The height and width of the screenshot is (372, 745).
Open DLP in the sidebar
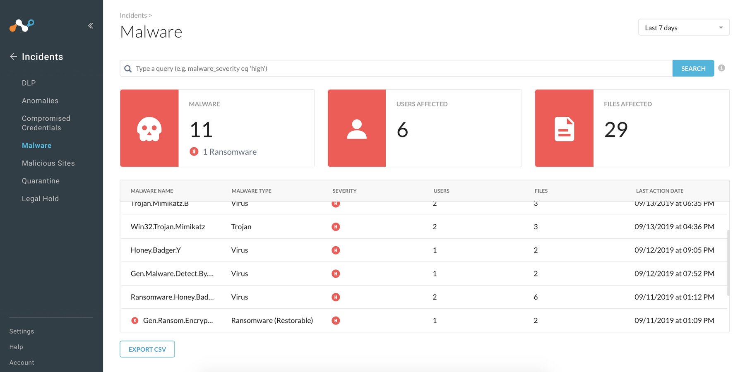pos(29,83)
